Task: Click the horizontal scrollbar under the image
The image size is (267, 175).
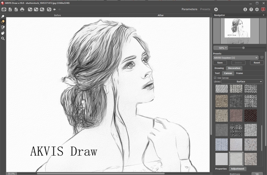Action: tap(101, 173)
